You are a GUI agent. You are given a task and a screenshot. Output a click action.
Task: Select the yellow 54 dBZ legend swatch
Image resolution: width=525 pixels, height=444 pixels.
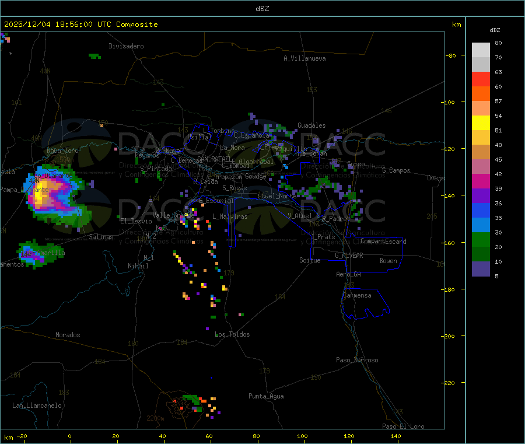tap(481, 123)
